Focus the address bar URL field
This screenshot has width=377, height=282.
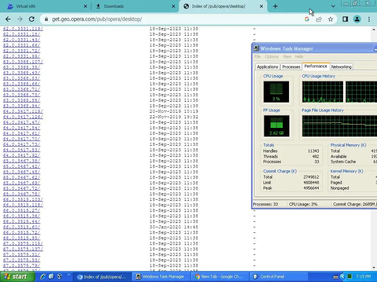[173, 19]
